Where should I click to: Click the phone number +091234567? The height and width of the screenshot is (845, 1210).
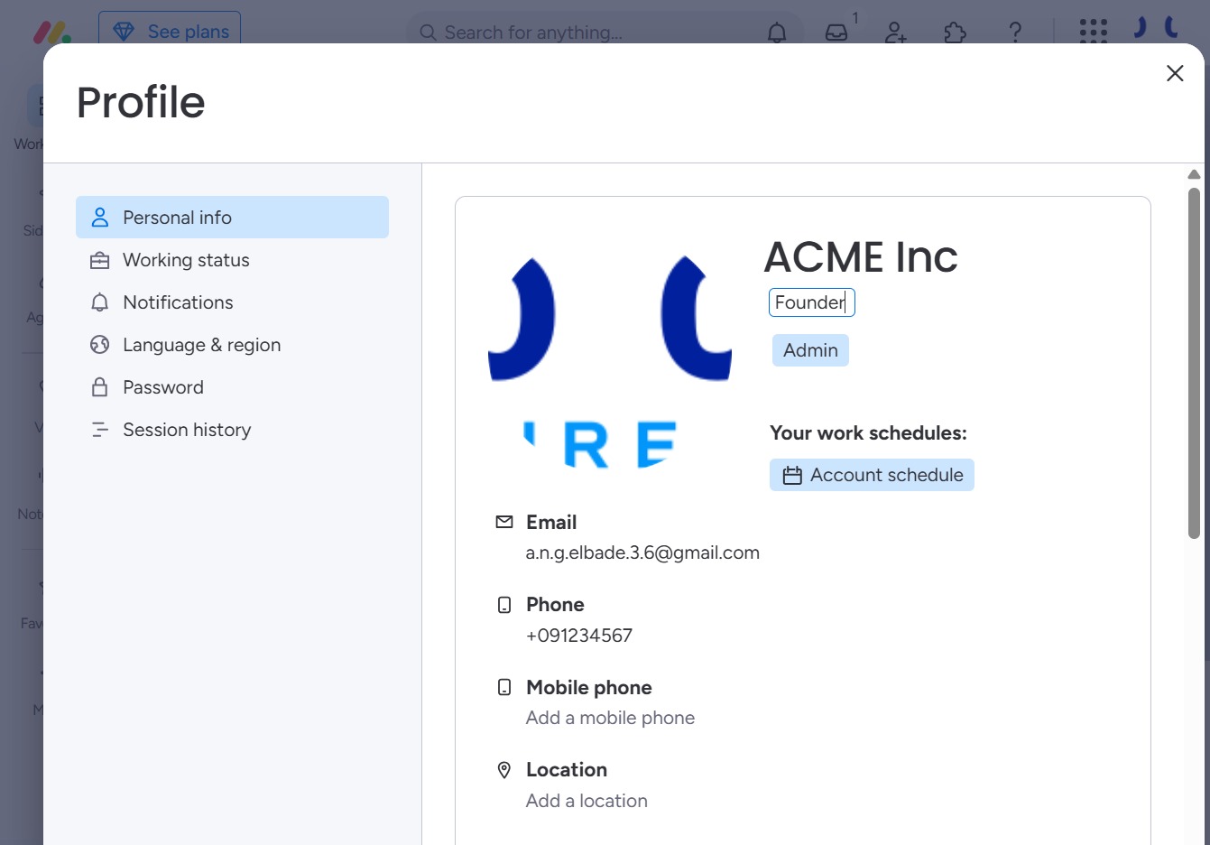coord(579,636)
